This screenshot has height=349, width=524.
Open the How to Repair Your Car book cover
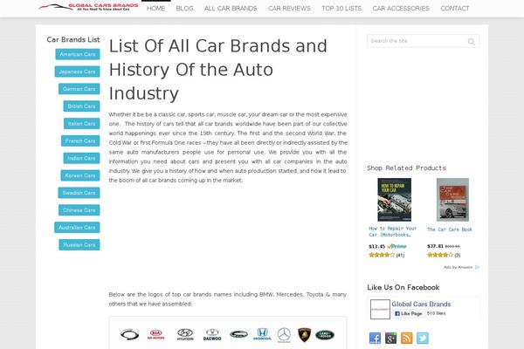(x=395, y=200)
